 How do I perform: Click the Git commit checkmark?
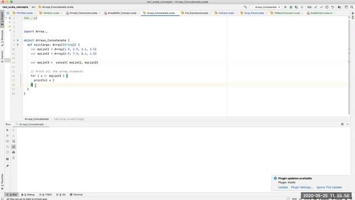click(321, 7)
